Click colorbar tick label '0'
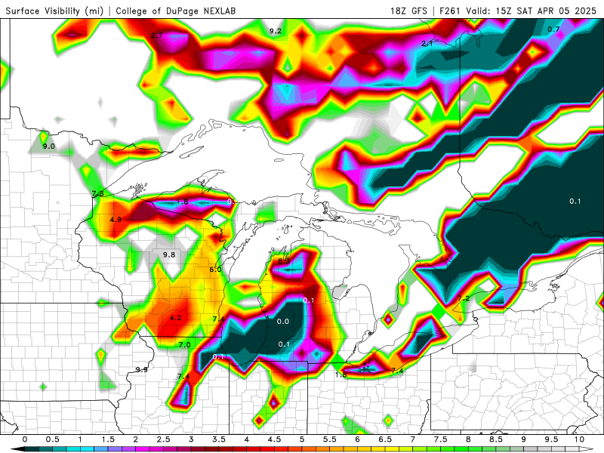The image size is (604, 453). tap(25, 439)
